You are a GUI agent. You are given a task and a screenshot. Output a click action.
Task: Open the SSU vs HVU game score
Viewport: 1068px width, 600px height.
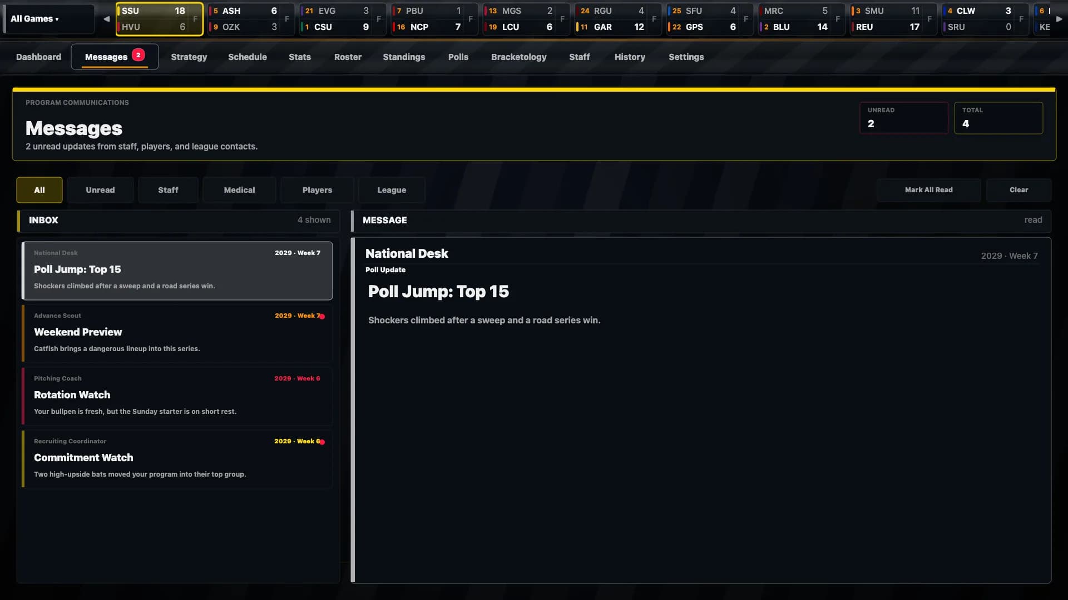[159, 19]
